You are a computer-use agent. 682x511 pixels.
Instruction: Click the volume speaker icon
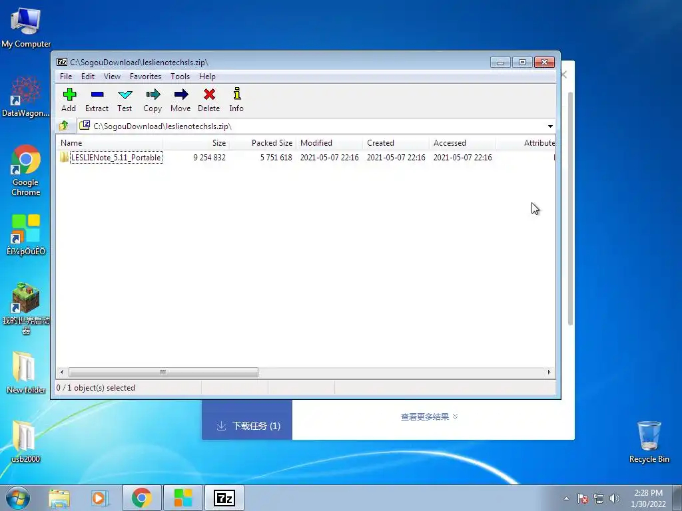614,498
